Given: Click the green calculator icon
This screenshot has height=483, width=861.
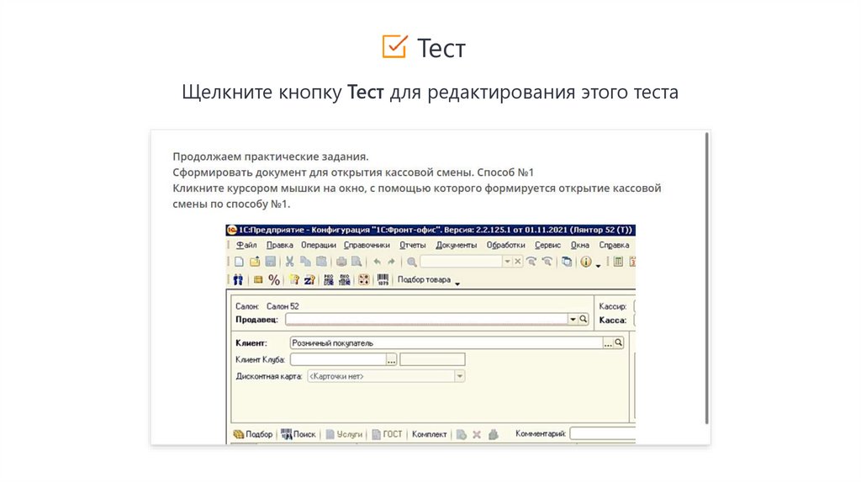Looking at the screenshot, I should (x=618, y=262).
